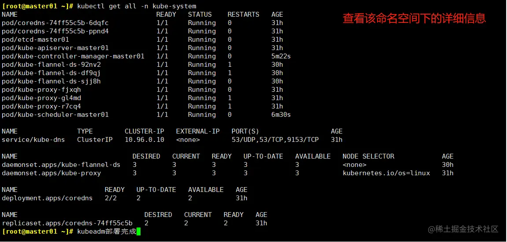
Task: Select pod/kube-flannel-ds-92nv2 name
Action: [51, 65]
